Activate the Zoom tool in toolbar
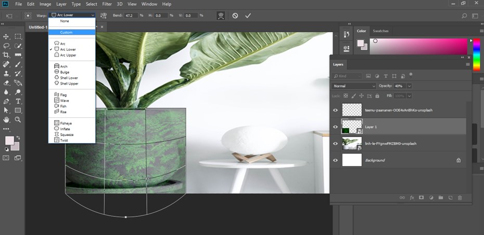Screen dimensions: 484x235 18,119
